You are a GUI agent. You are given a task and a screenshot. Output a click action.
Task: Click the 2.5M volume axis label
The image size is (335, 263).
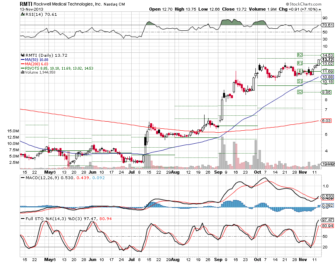pos(14,162)
